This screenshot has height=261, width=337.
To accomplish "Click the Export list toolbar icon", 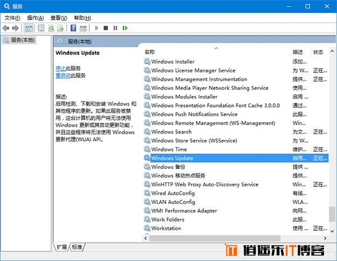I will click(61, 28).
